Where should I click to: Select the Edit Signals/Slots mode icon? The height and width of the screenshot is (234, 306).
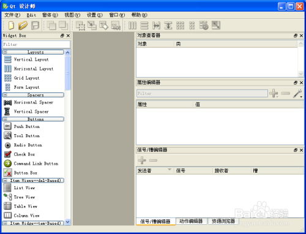point(92,26)
